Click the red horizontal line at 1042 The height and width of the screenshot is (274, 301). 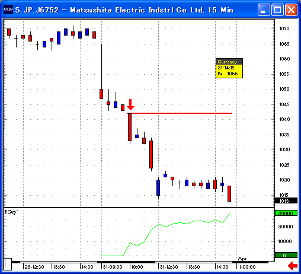[180, 113]
